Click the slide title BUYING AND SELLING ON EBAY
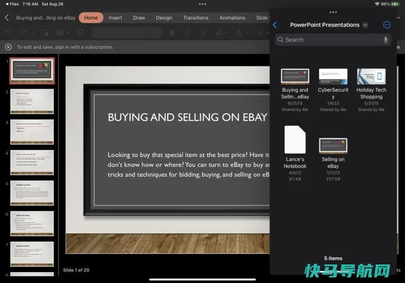The width and height of the screenshot is (405, 283). click(x=187, y=118)
